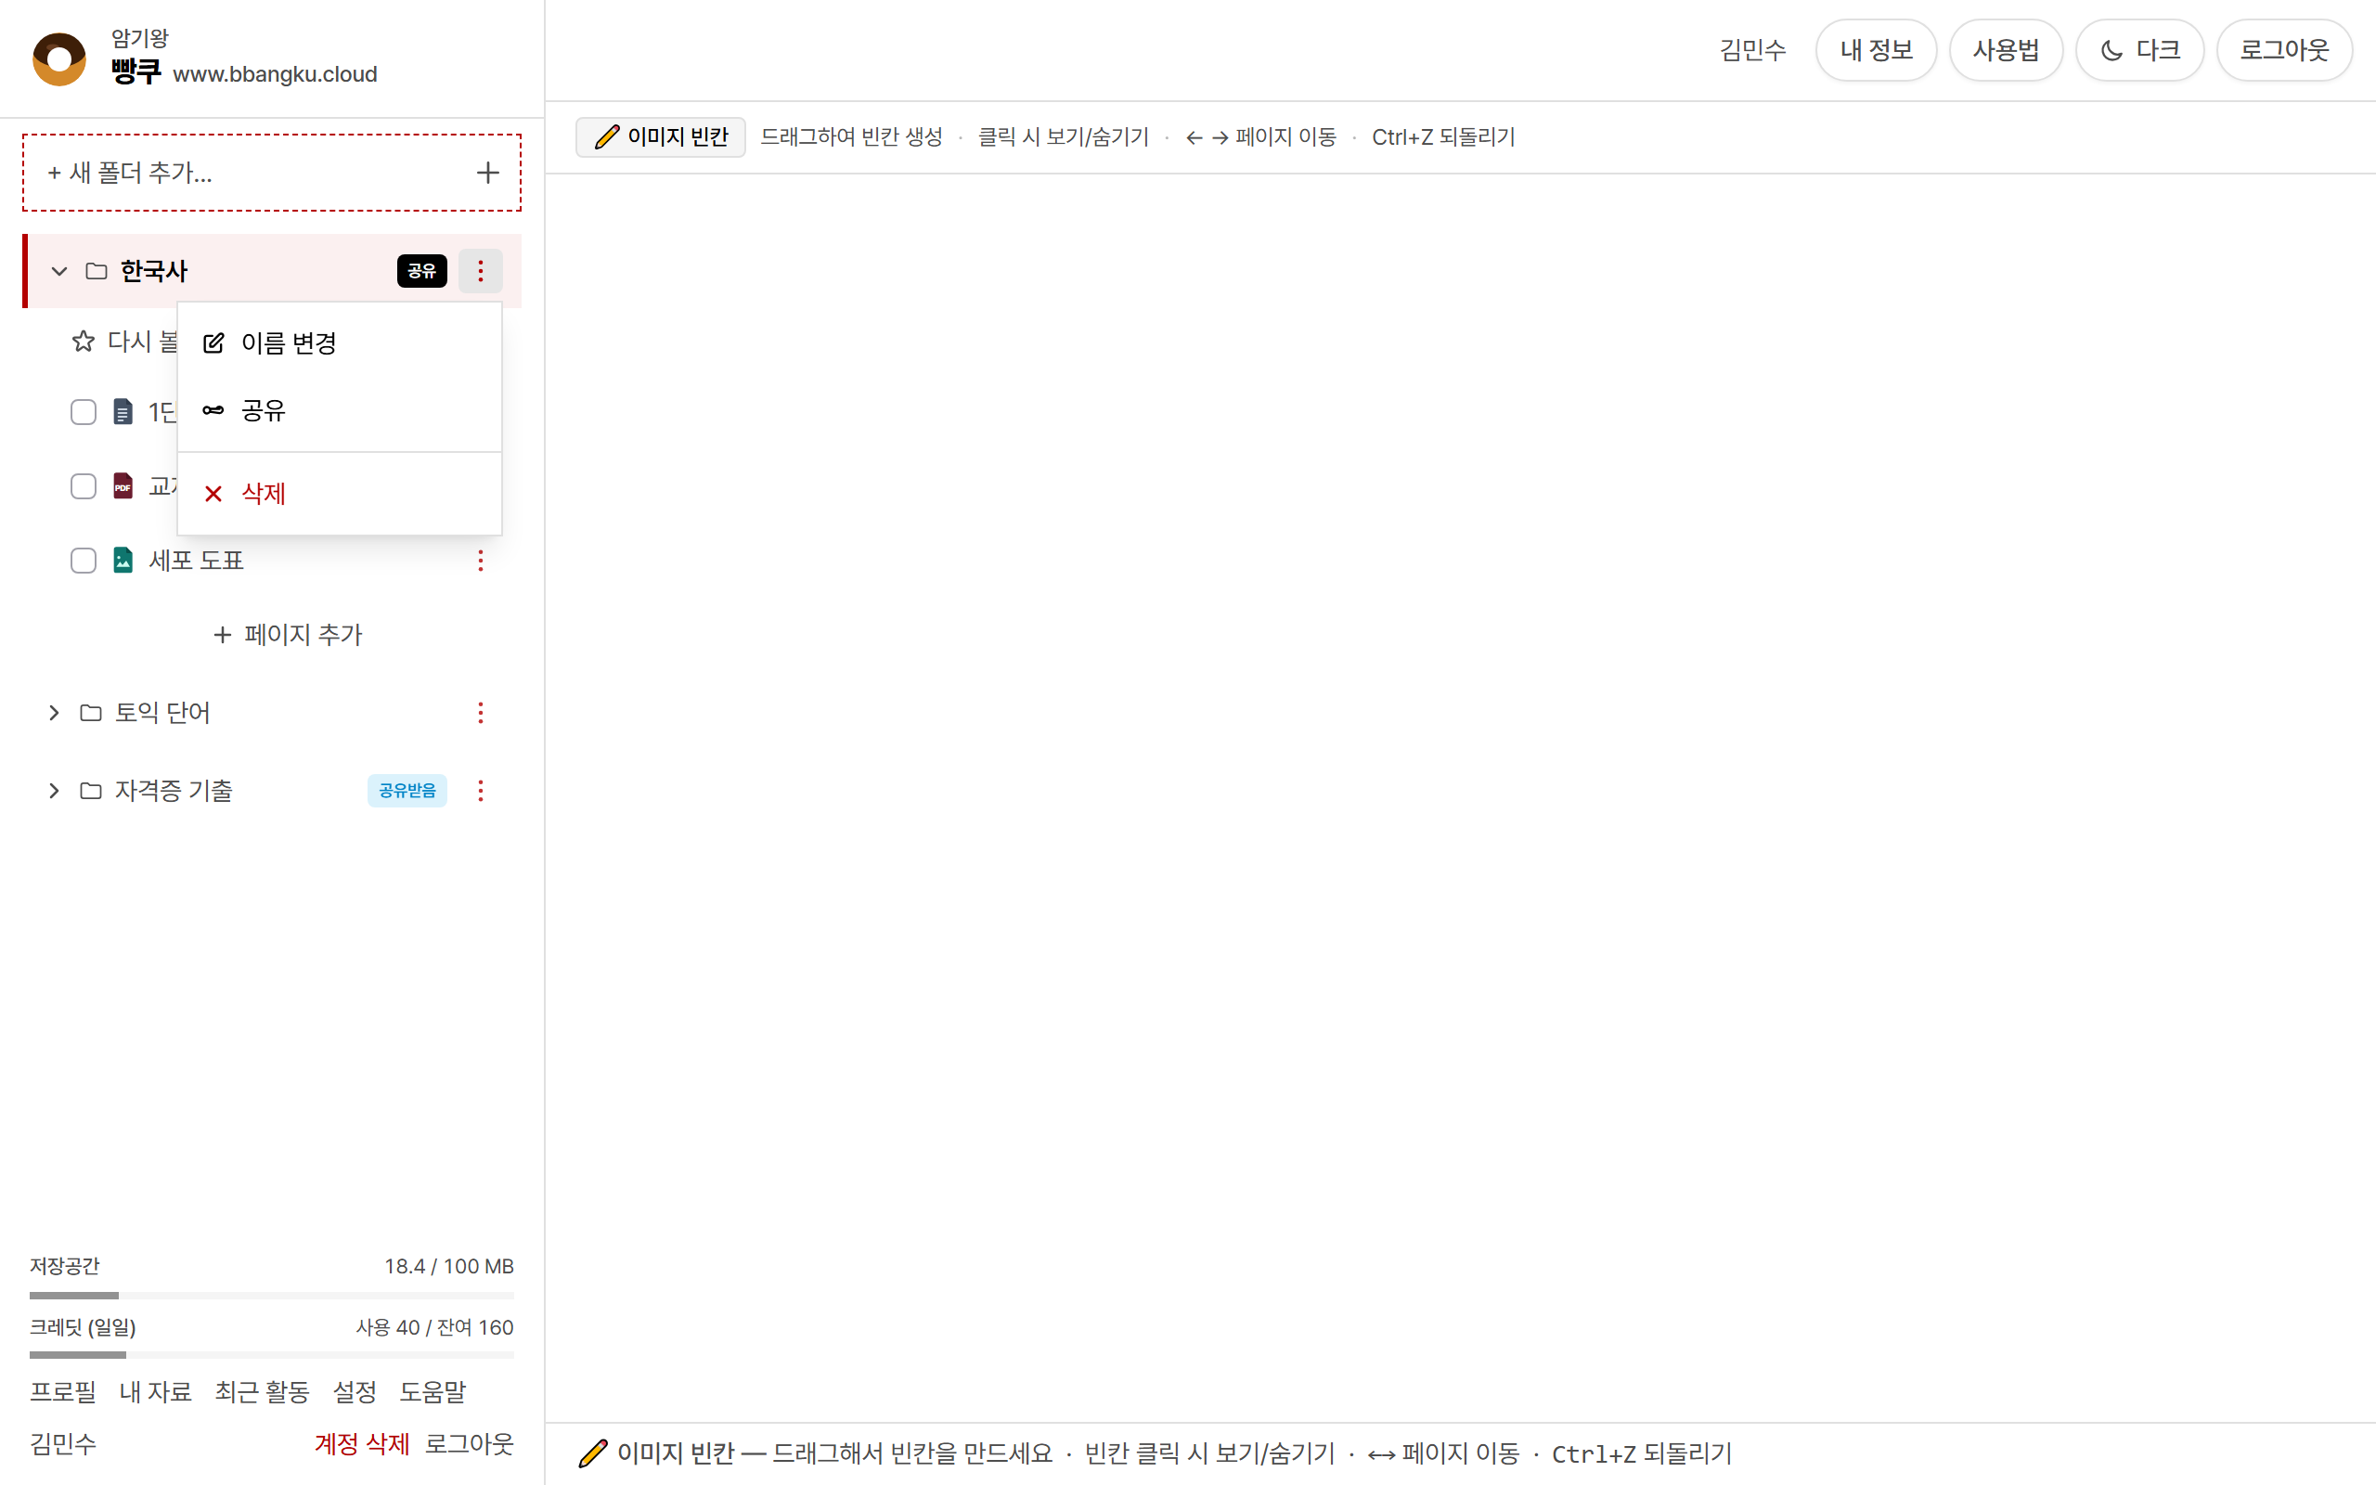Click the black 공유 badge on 한국사
Image resolution: width=2376 pixels, height=1485 pixels.
pos(422,271)
